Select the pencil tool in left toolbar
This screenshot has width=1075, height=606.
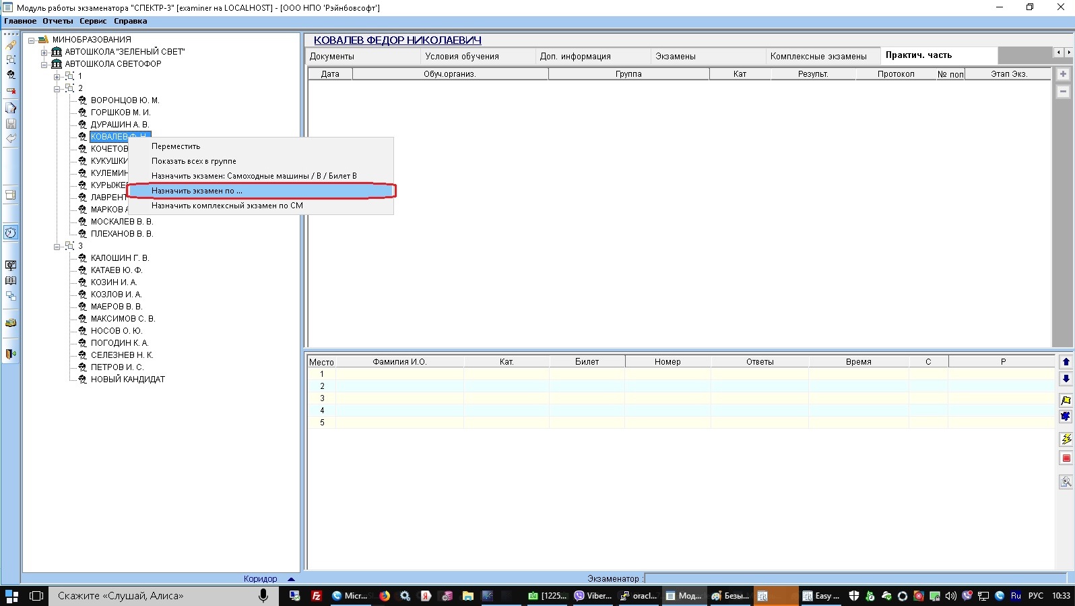pyautogui.click(x=11, y=45)
